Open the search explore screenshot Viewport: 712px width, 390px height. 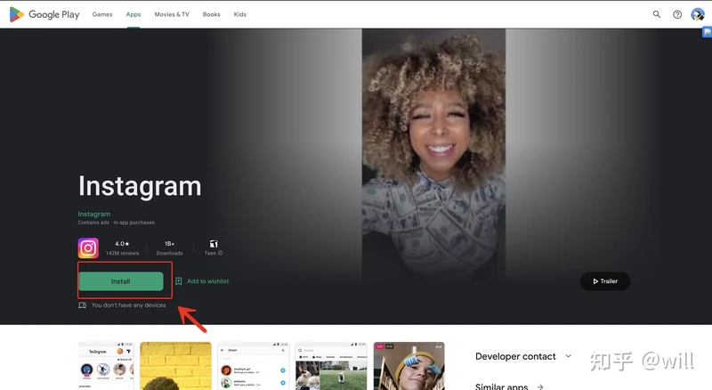pos(331,366)
